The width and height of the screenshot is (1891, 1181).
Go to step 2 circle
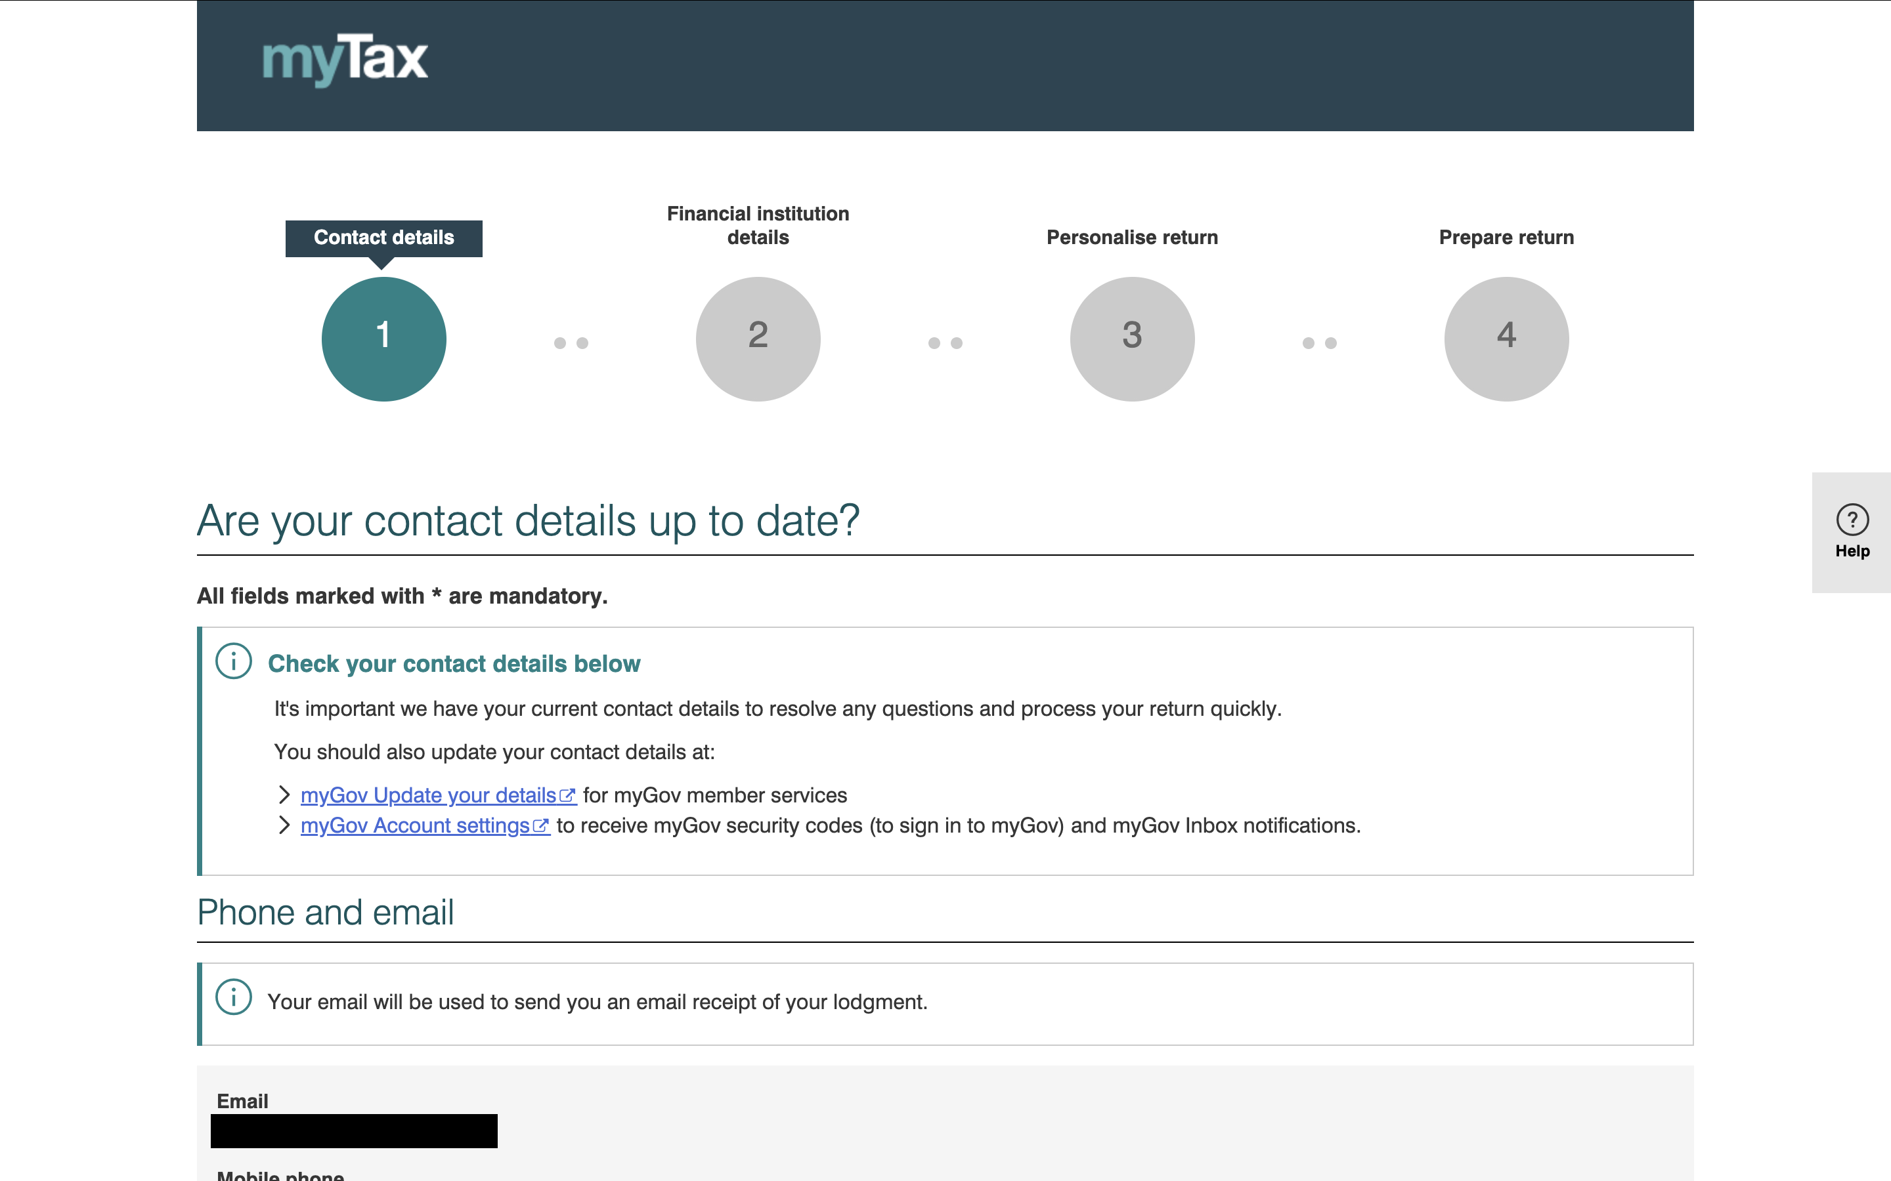coord(758,339)
